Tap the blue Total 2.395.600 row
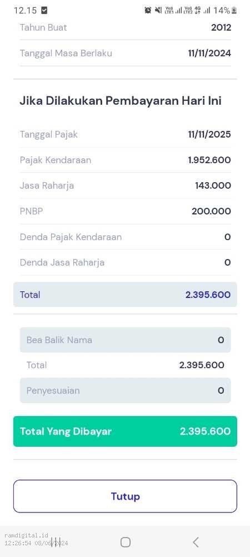 click(125, 295)
